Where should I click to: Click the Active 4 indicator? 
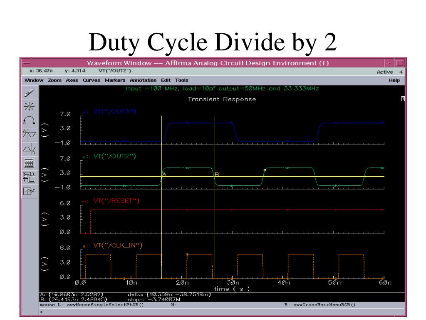pos(389,72)
